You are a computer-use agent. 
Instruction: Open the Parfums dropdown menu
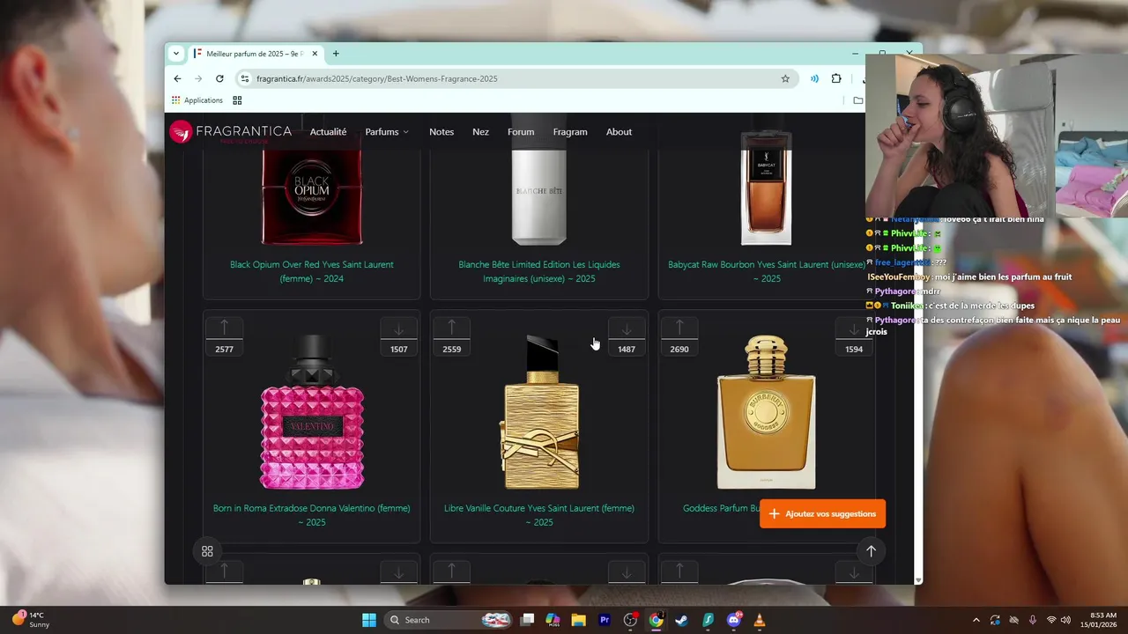click(387, 132)
